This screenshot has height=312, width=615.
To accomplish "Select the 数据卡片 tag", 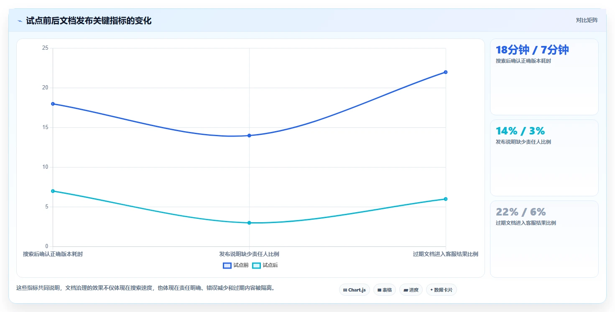I will (441, 290).
